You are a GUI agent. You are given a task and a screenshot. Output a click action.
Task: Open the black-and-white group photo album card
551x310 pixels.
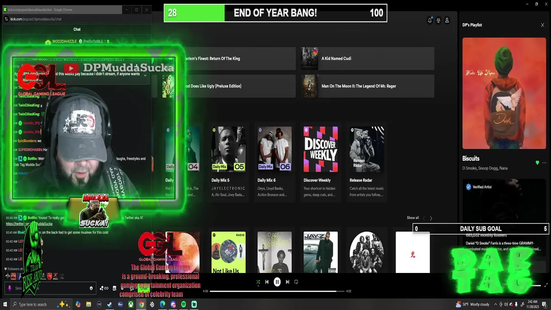367,252
